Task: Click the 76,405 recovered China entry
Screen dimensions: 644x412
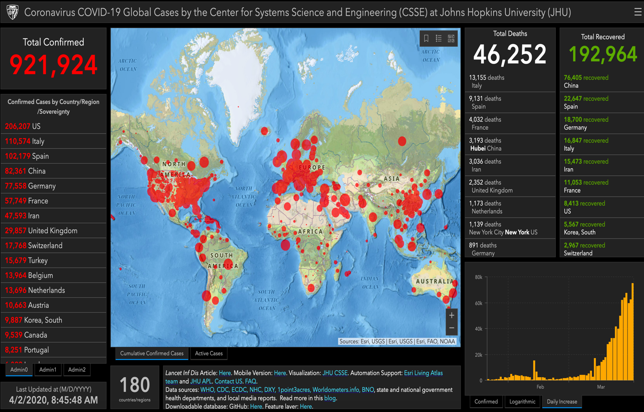Action: [602, 82]
